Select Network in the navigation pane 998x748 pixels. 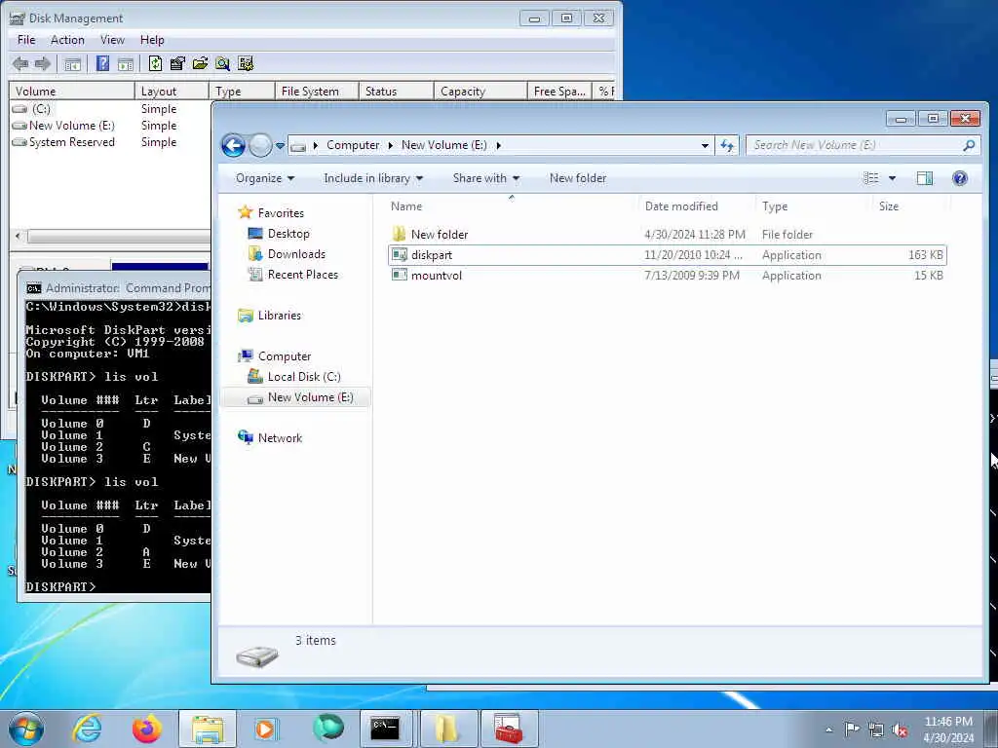click(x=280, y=438)
